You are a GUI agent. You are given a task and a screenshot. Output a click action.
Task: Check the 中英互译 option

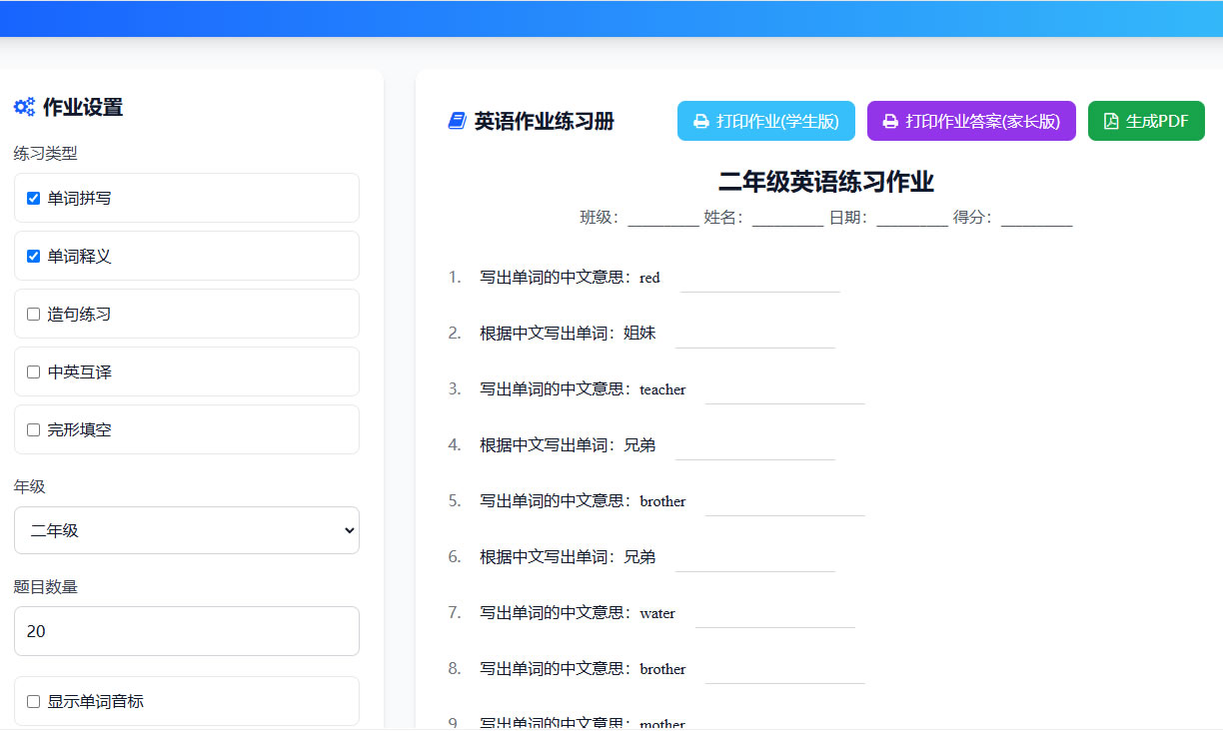point(32,371)
